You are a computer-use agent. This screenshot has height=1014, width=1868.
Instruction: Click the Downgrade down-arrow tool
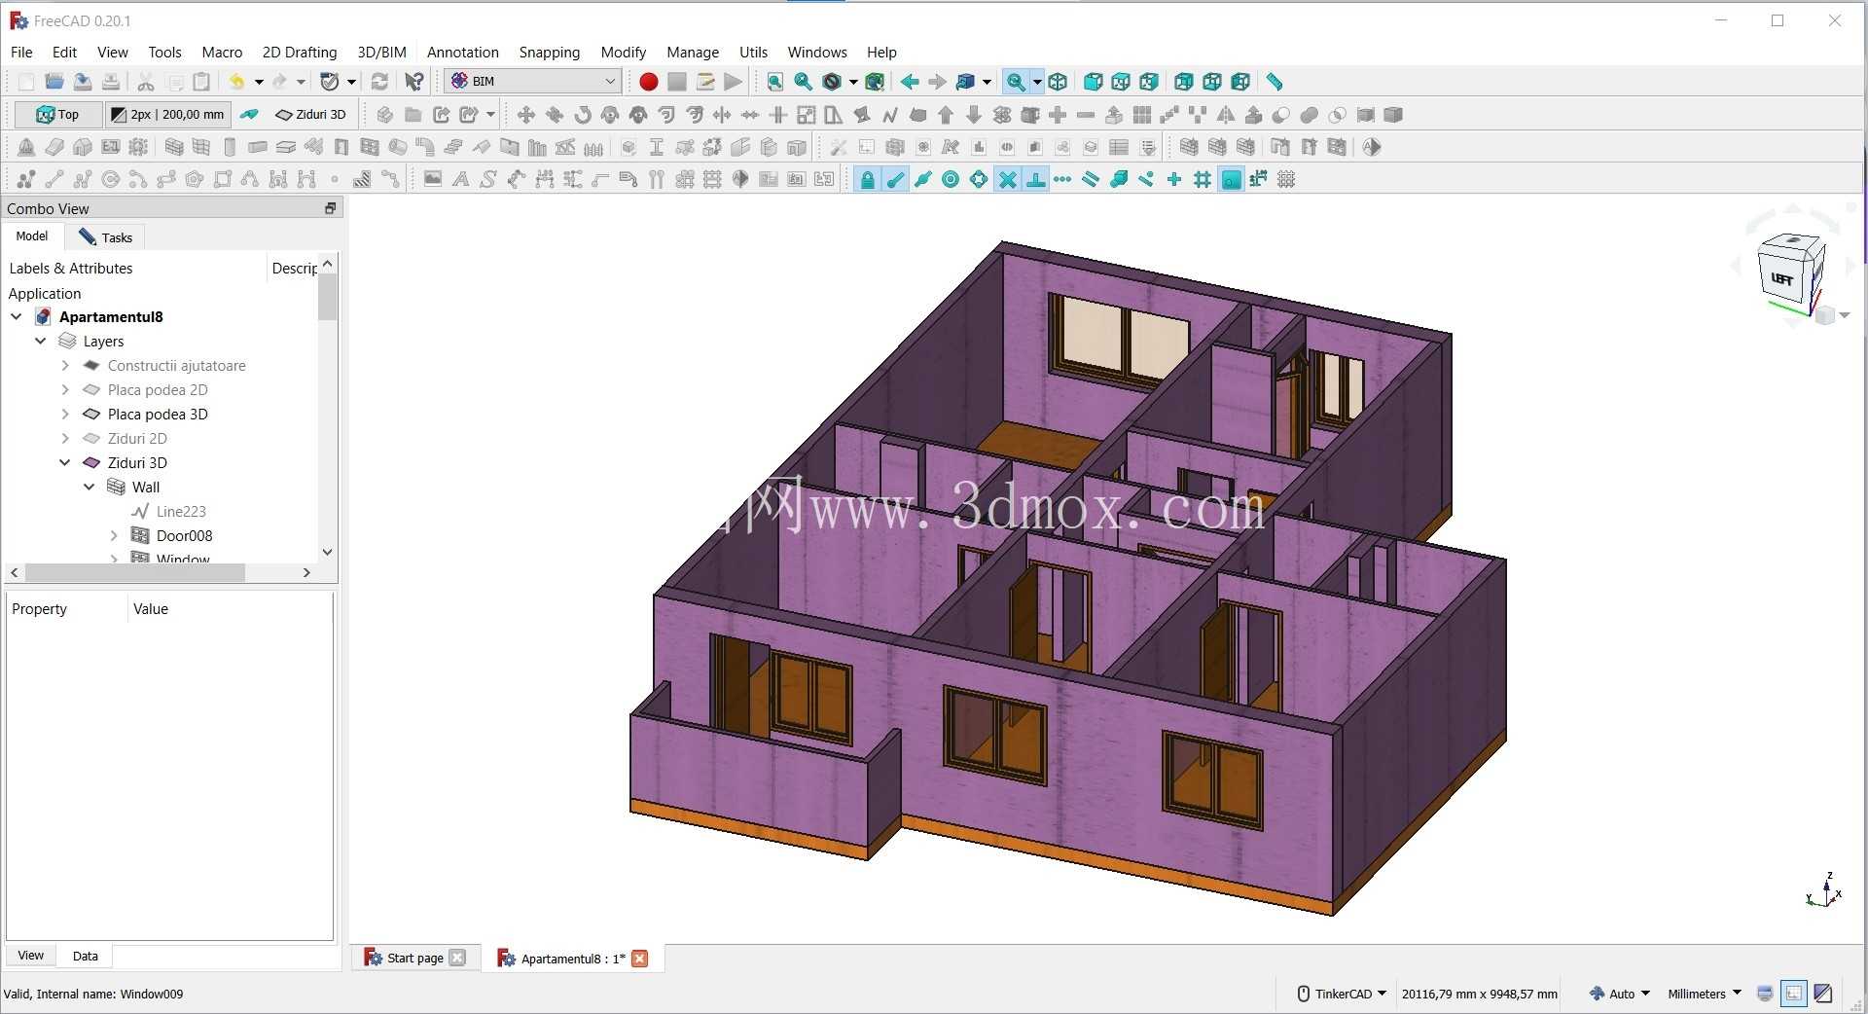(x=974, y=115)
